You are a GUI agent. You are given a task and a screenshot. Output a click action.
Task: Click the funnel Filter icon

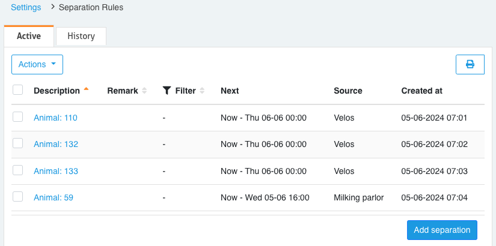[167, 91]
